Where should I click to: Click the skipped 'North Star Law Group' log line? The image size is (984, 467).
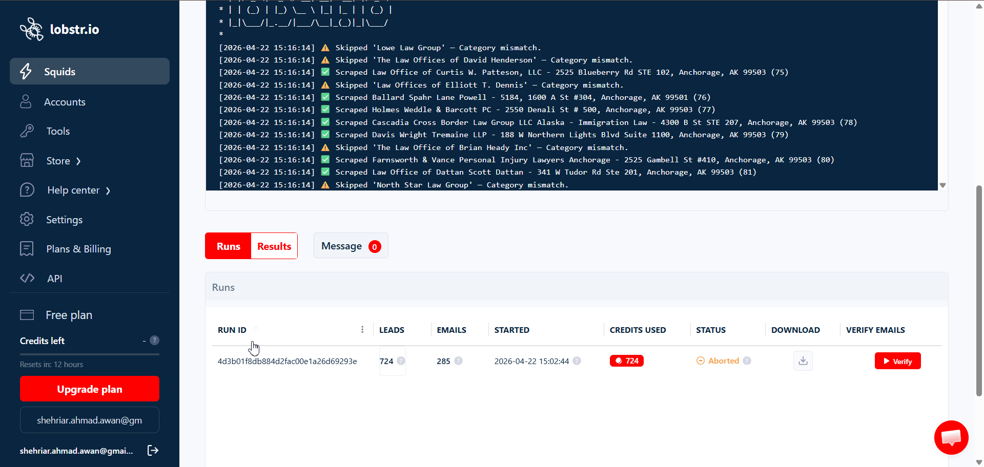(x=394, y=185)
